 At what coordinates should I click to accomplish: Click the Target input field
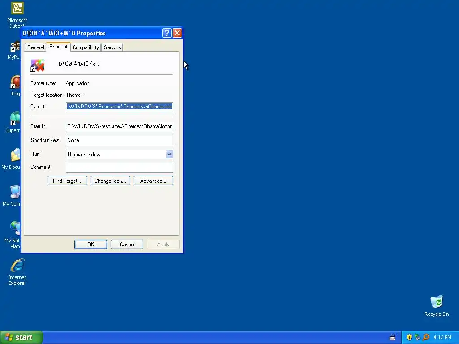click(x=119, y=107)
